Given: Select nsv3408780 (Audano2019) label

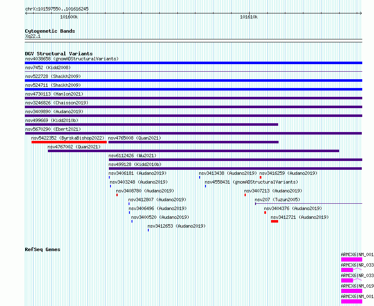Looking at the screenshot, I should [145, 191].
